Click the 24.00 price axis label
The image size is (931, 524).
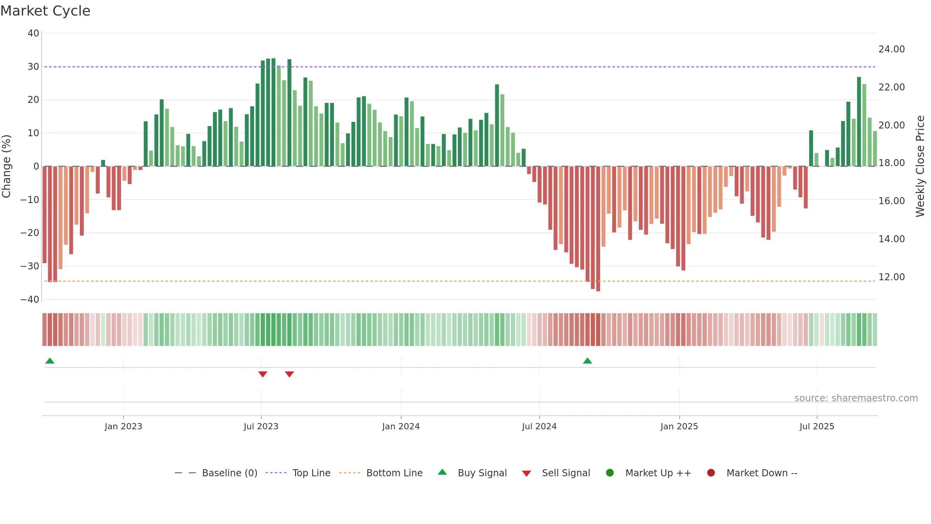click(891, 49)
